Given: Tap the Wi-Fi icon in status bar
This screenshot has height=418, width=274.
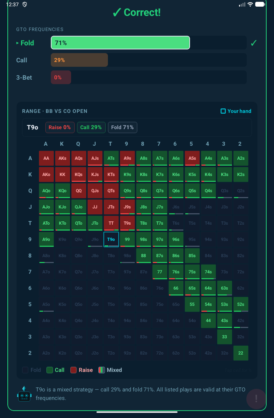Looking at the screenshot, I should tap(250, 4).
